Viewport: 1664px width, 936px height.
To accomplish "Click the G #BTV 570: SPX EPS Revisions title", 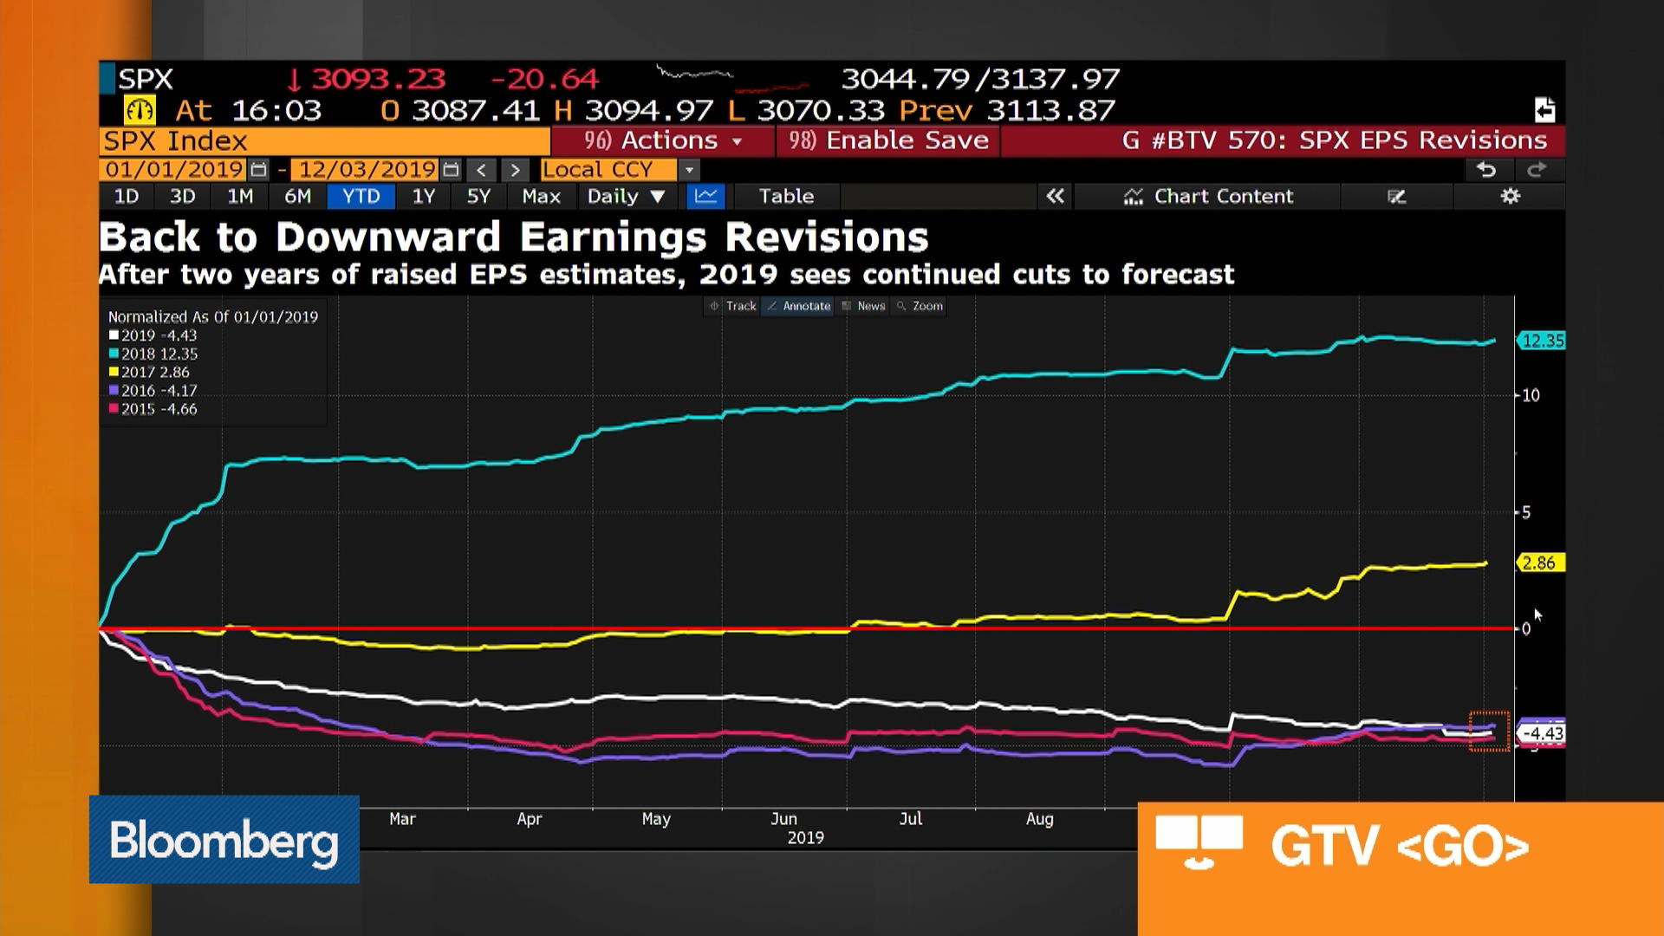I will [x=1335, y=140].
